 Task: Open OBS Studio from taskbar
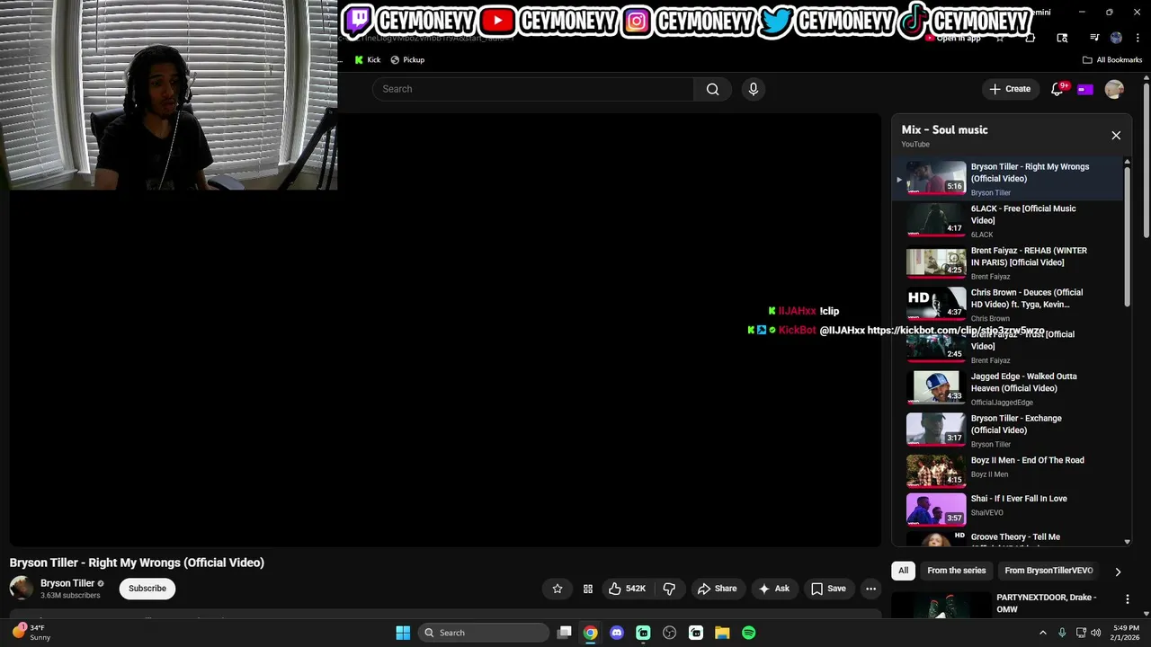670,633
